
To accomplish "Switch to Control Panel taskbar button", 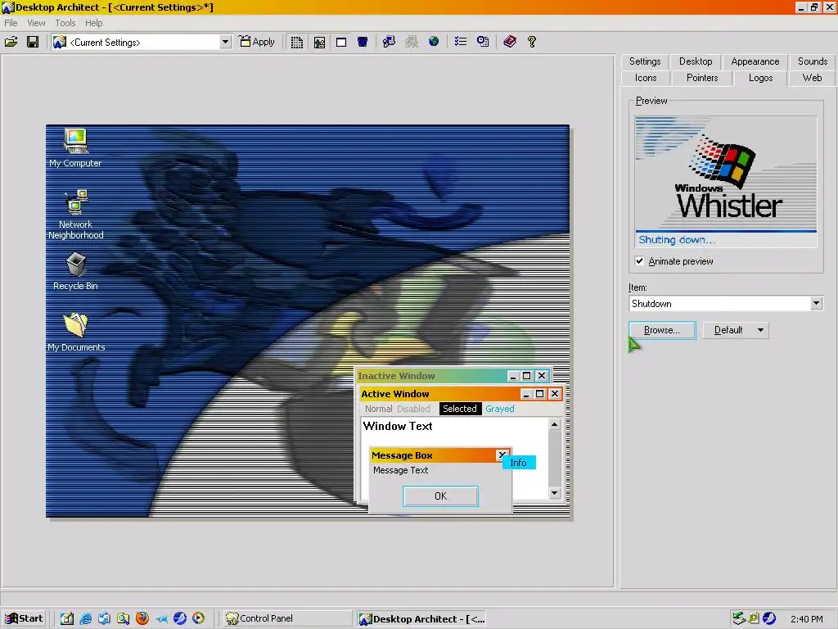I will click(286, 618).
